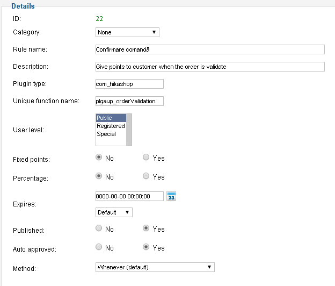Focus the Plugin type field
The width and height of the screenshot is (335, 286).
(x=129, y=84)
